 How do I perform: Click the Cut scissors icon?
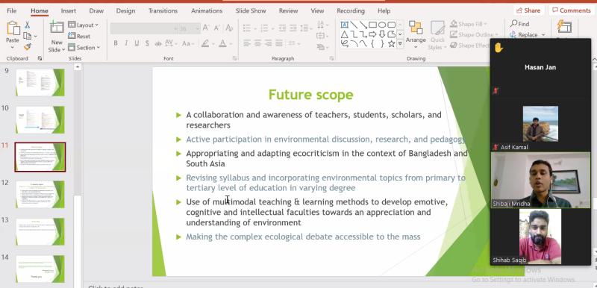27,25
